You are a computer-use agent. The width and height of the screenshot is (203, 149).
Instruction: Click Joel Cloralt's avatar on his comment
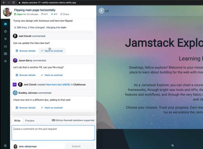[15, 36]
